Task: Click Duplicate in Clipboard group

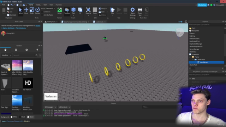Action: click(x=12, y=15)
